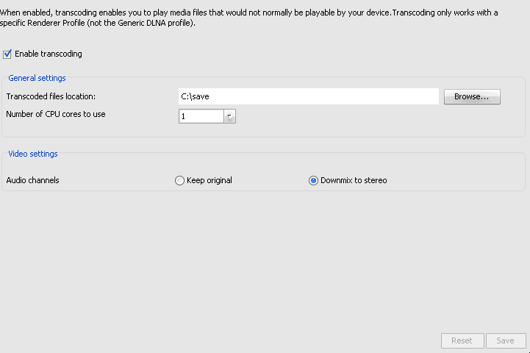
Task: Click the 'Transcoded files location:' label
Action: tap(51, 96)
